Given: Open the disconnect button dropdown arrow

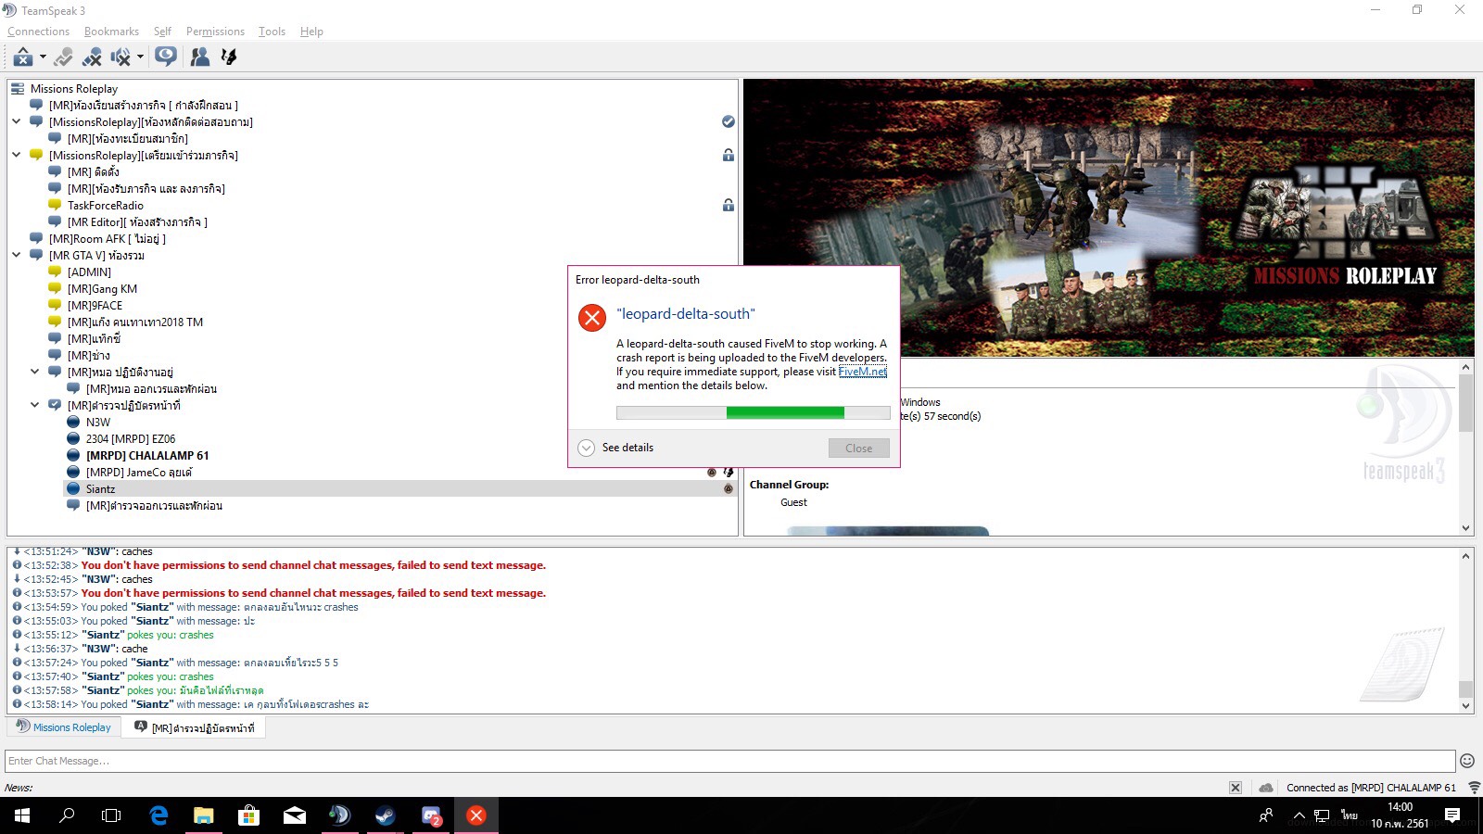Looking at the screenshot, I should tap(42, 57).
